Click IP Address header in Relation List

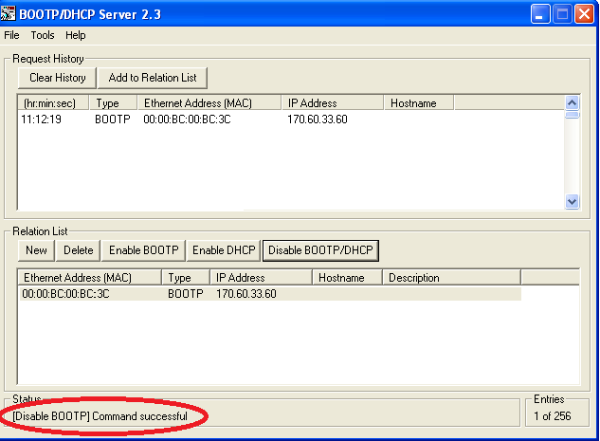click(262, 278)
